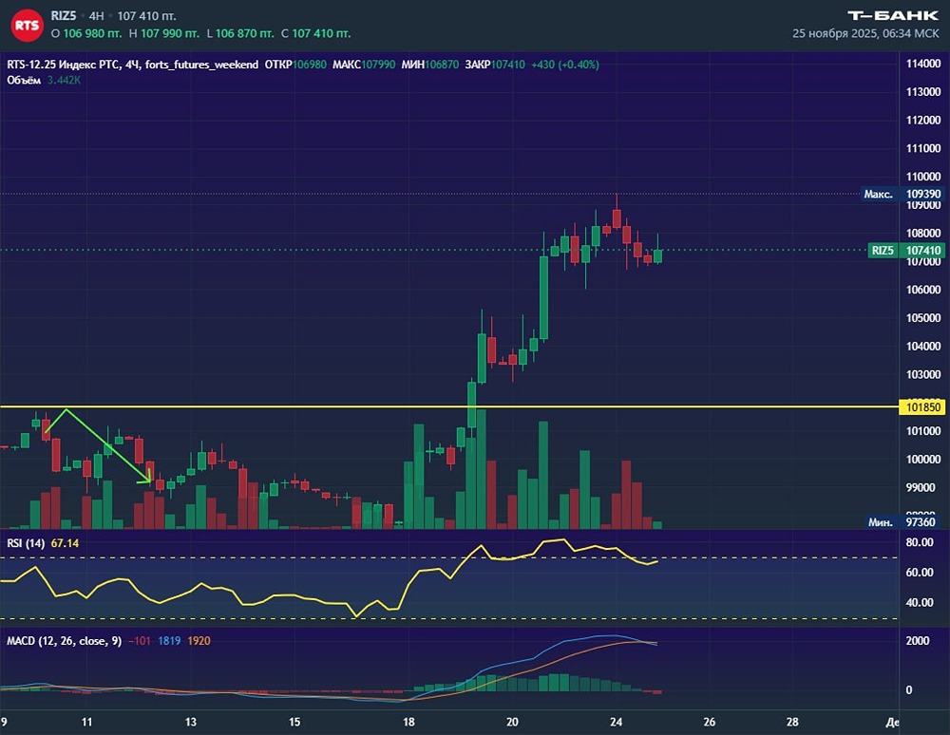Image resolution: width=950 pixels, height=735 pixels.
Task: Click the 40.00 RSI axis label
Action: [919, 602]
